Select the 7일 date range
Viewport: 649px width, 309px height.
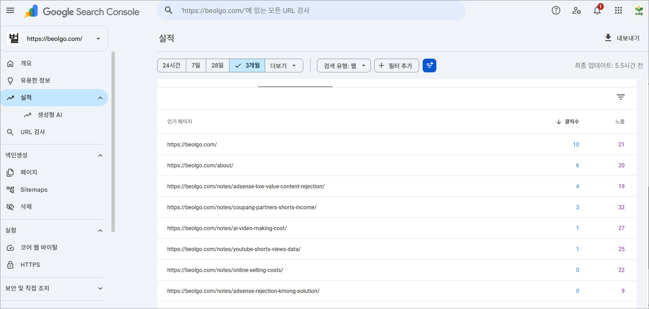[x=196, y=66]
